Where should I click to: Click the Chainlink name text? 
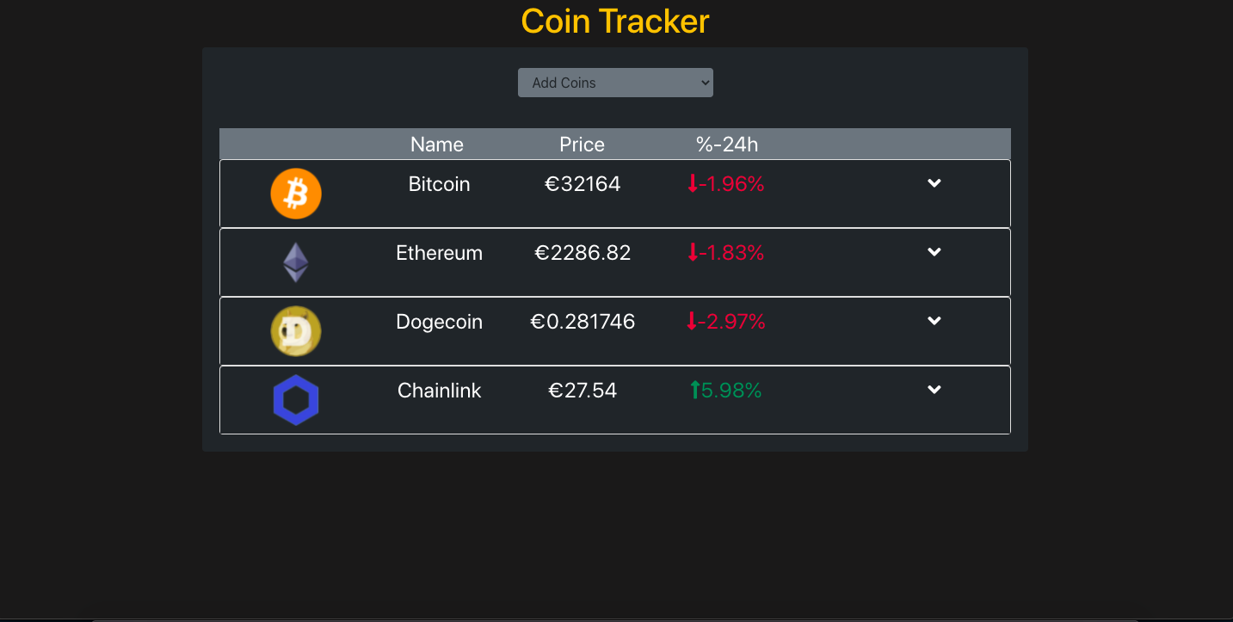coord(439,390)
